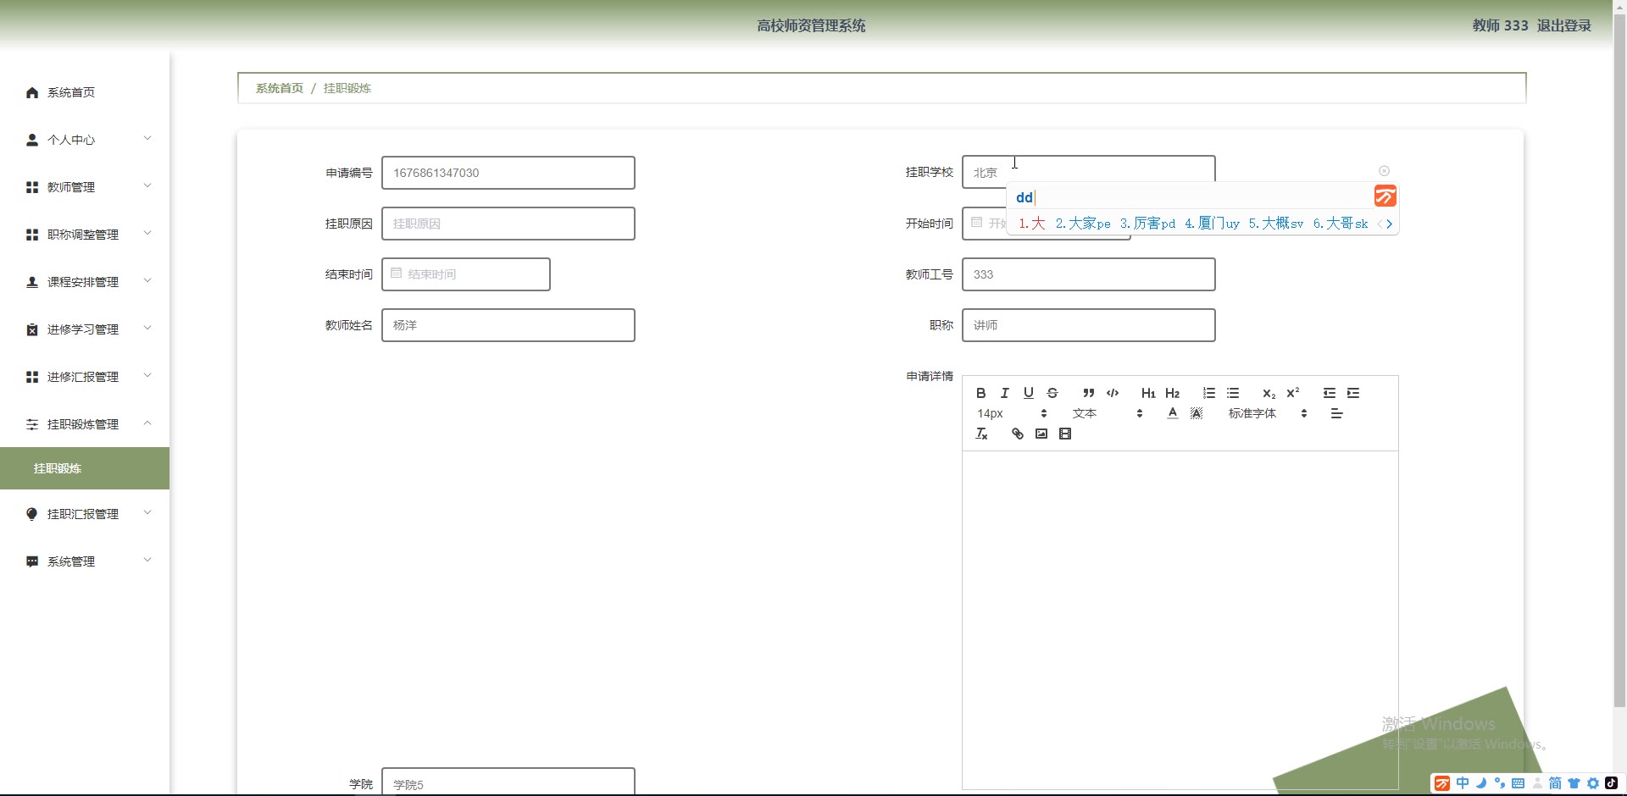Open the IME soft keyboard
The width and height of the screenshot is (1627, 796).
[1518, 783]
